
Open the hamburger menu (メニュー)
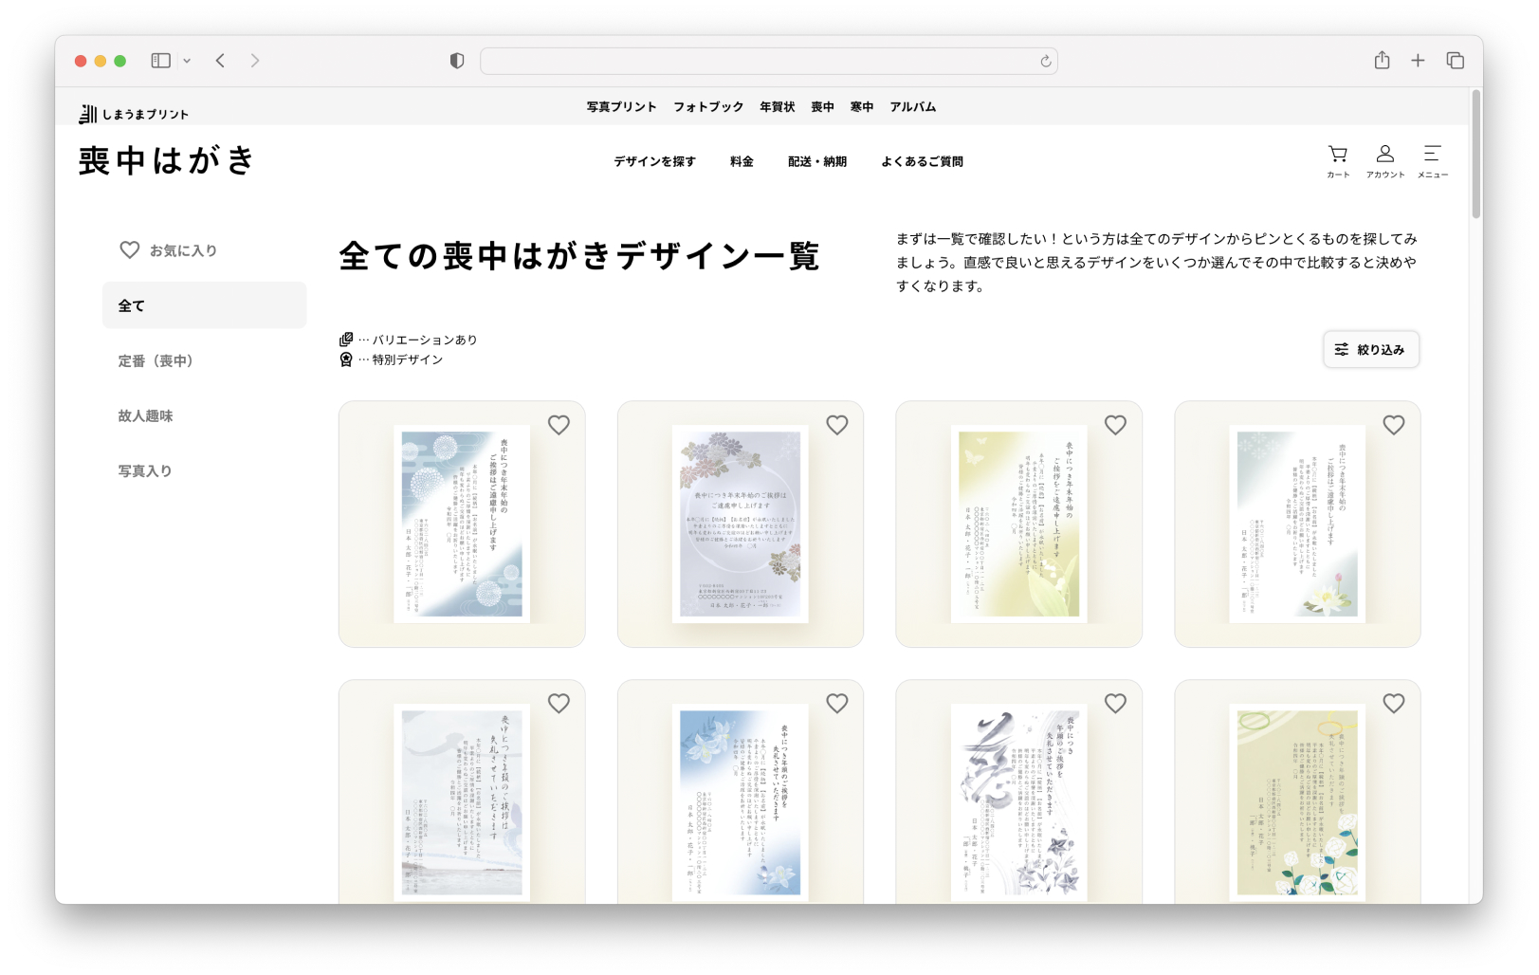[1432, 160]
